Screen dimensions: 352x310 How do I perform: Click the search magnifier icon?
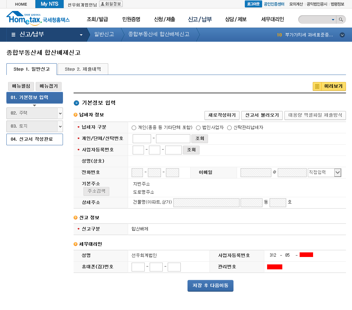[x=341, y=19]
